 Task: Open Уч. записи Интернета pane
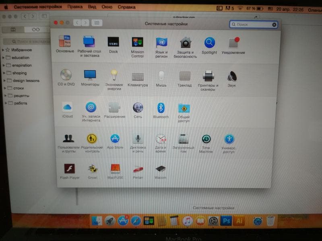(91, 112)
